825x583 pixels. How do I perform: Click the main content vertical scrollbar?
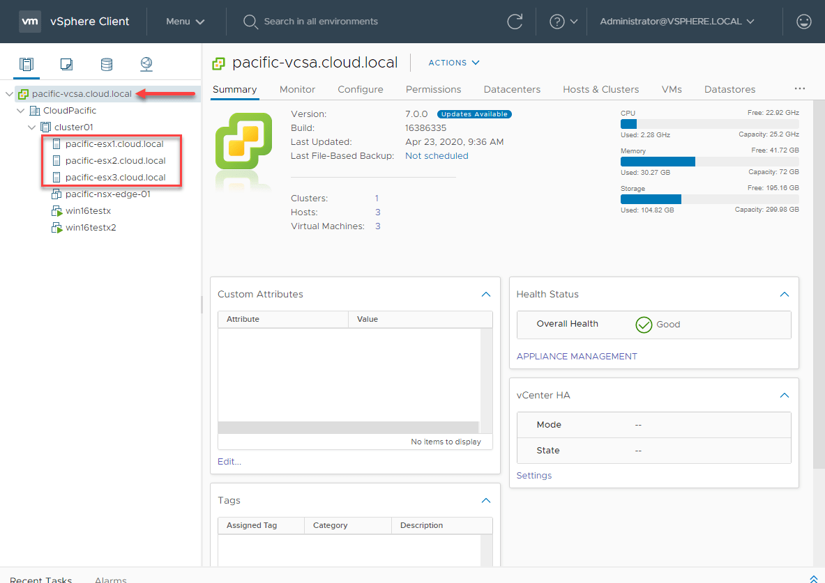pyautogui.click(x=819, y=284)
